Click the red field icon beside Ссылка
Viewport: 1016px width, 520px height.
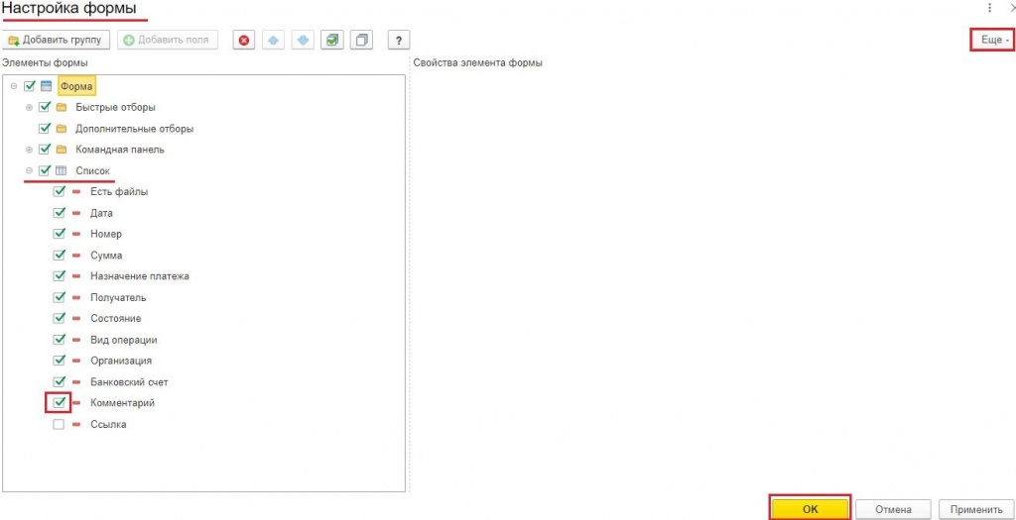coord(76,424)
